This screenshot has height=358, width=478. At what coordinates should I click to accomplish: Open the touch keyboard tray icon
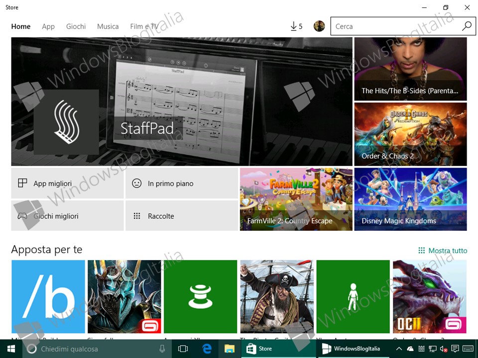pyautogui.click(x=468, y=349)
